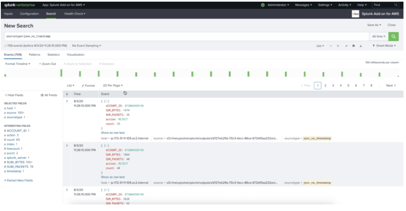Click the export results download icon

361,46
